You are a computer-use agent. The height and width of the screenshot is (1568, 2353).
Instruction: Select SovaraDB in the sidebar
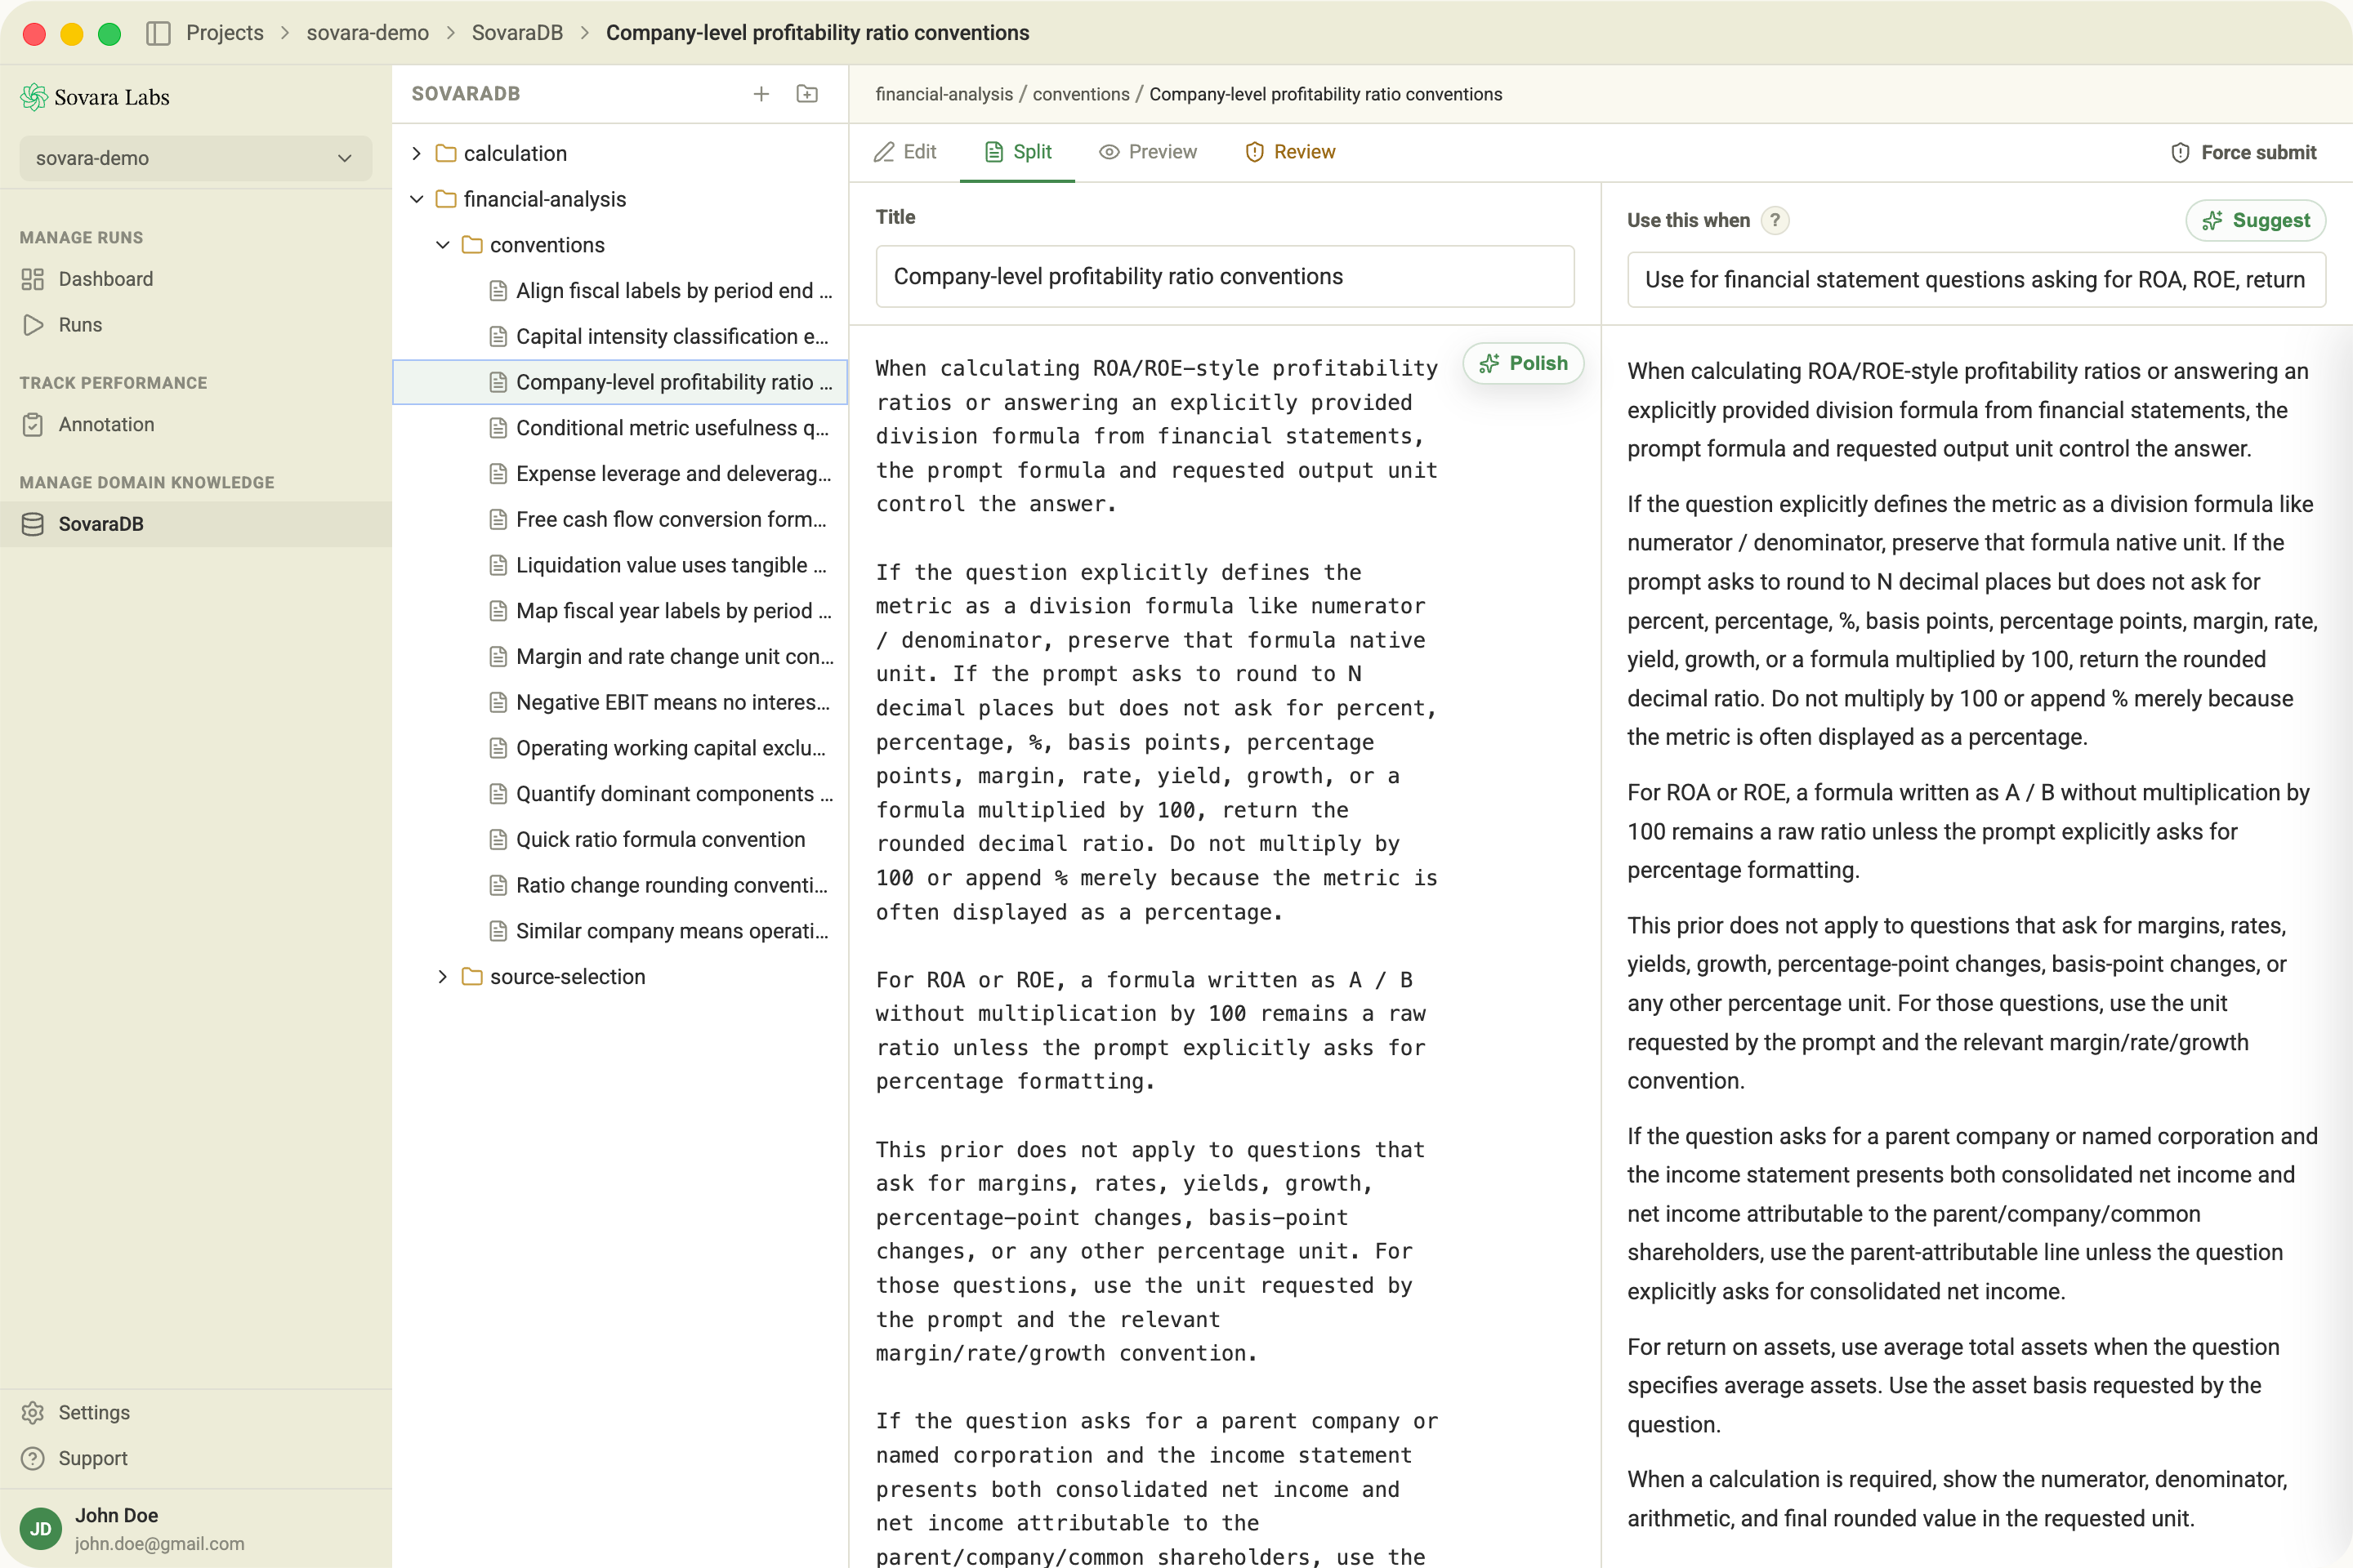point(195,524)
